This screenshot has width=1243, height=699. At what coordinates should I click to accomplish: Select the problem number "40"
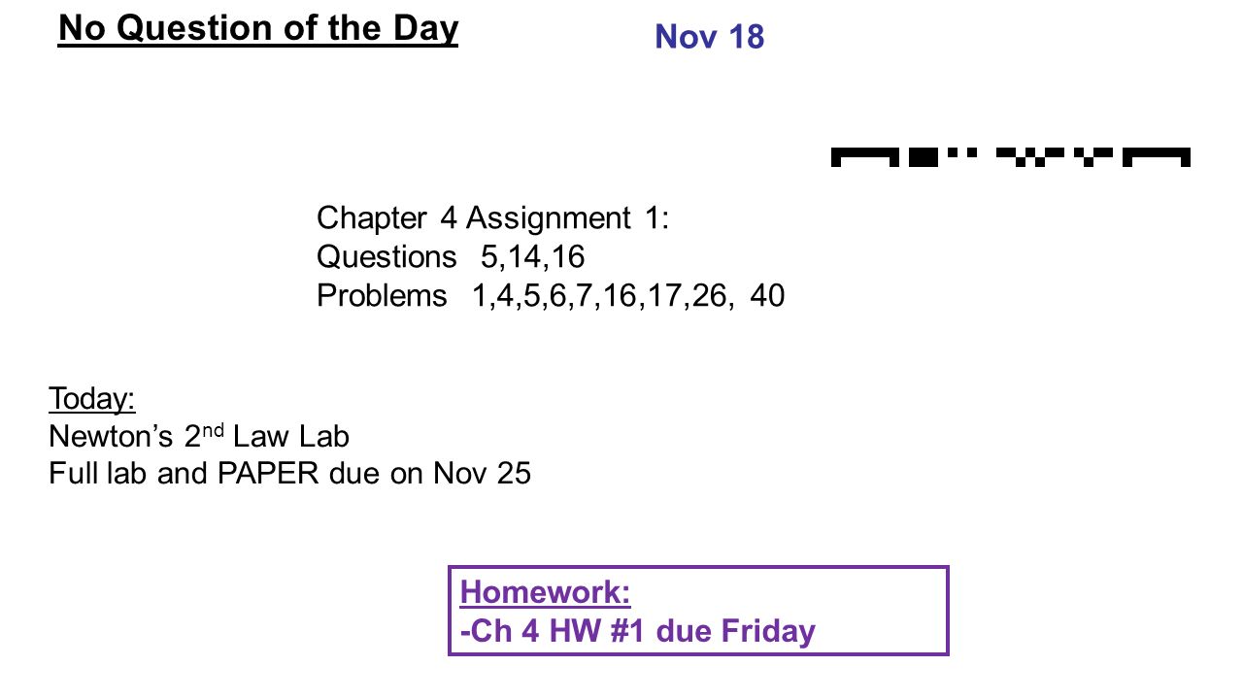coord(767,296)
